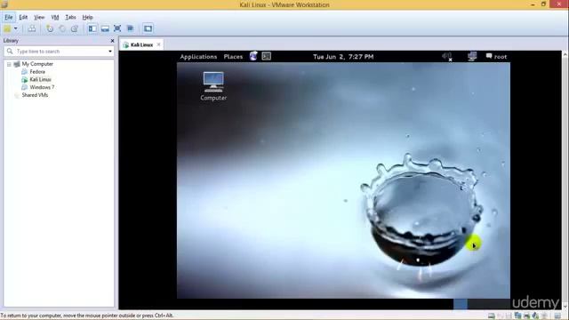The image size is (569, 320).
Task: Click the date and time in Kali panel
Action: (x=343, y=57)
